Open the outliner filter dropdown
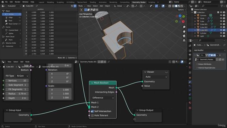The height and width of the screenshot is (128, 227). [x=222, y=6]
